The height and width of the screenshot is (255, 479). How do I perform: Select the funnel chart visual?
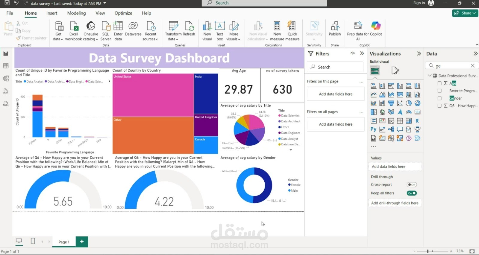coord(391,103)
